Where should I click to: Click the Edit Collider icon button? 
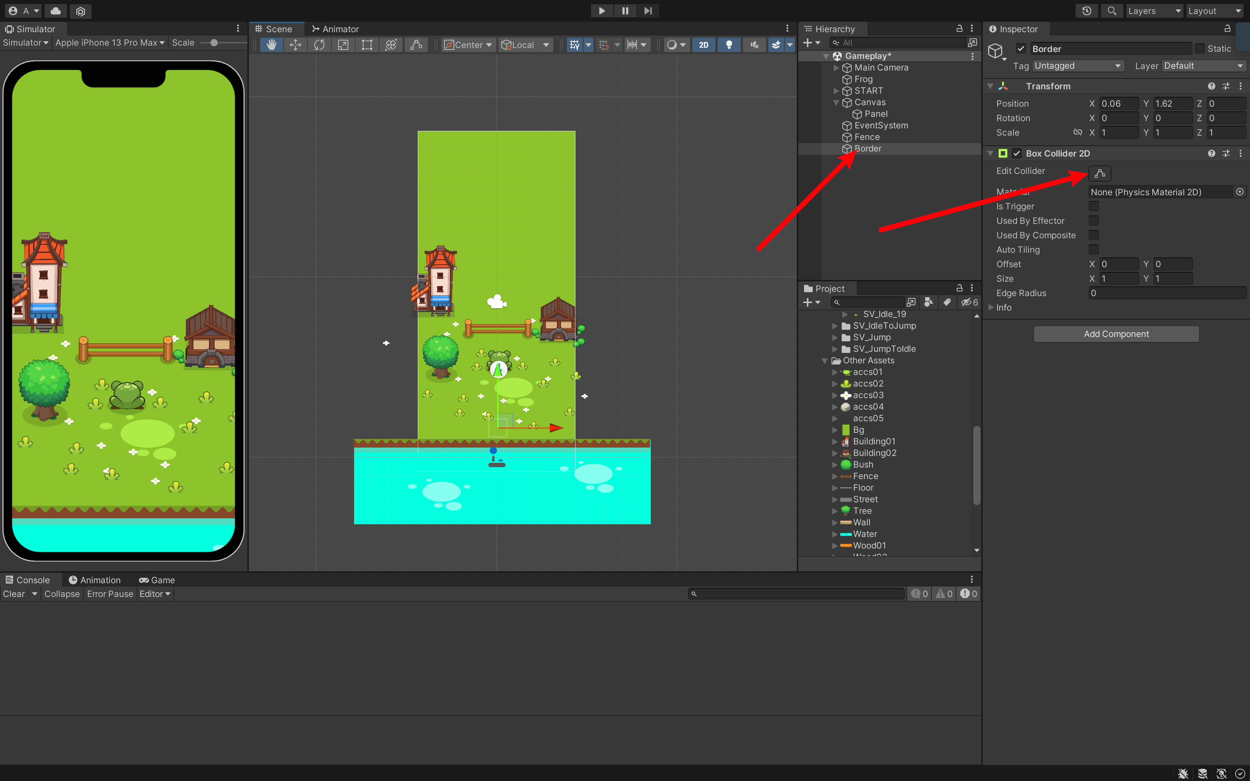pos(1100,173)
